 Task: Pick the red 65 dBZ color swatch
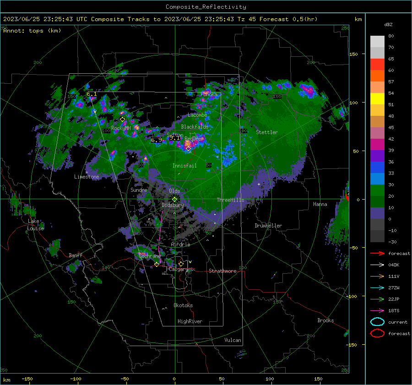[x=377, y=64]
